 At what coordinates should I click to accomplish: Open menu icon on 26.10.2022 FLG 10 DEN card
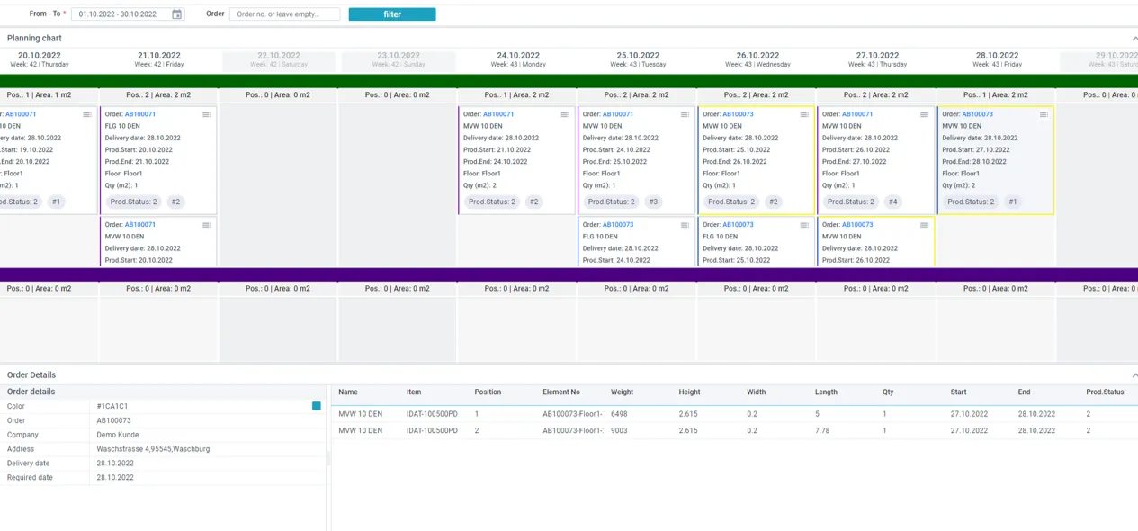click(x=804, y=225)
